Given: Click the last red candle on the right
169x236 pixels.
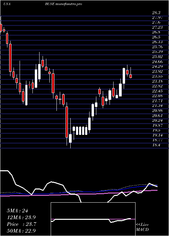Looking at the screenshot, I should tap(131, 76).
